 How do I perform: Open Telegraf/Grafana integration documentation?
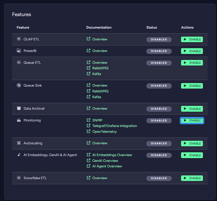pyautogui.click(x=114, y=126)
